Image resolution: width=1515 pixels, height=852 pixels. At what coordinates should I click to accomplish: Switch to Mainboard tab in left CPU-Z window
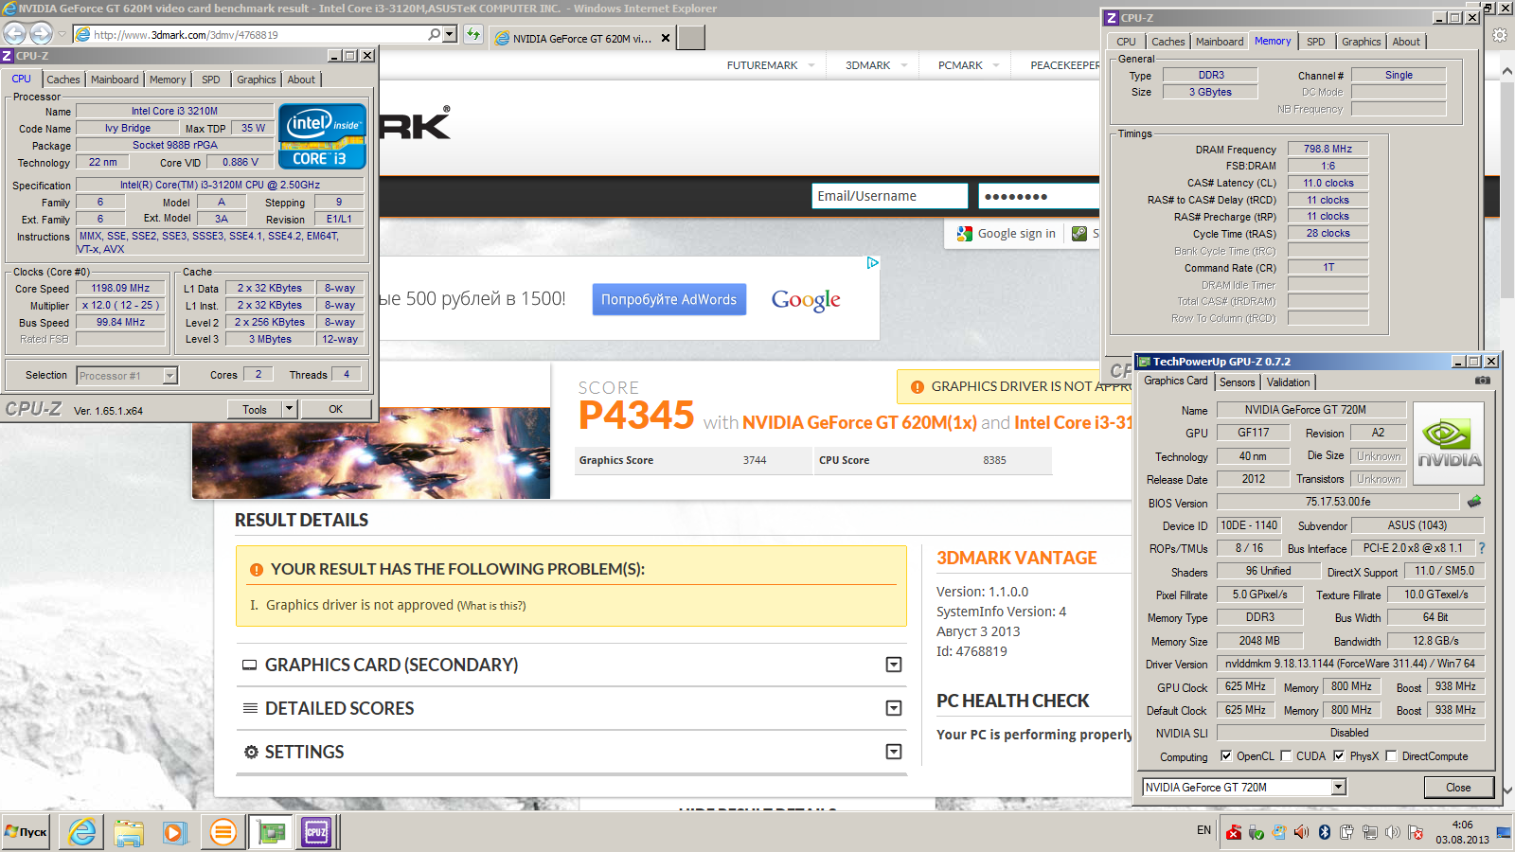115,80
